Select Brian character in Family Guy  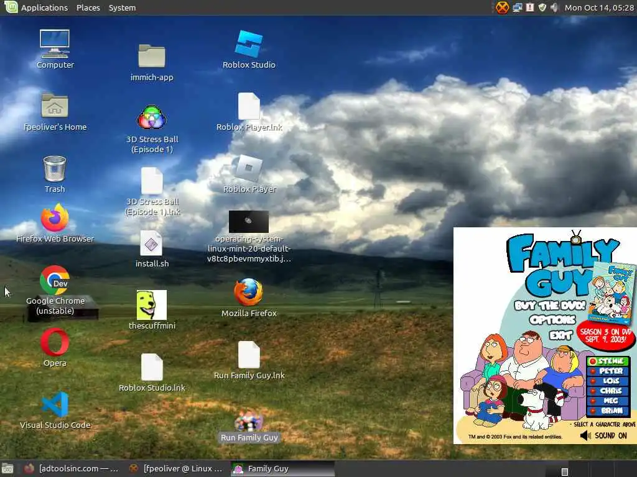pyautogui.click(x=608, y=411)
